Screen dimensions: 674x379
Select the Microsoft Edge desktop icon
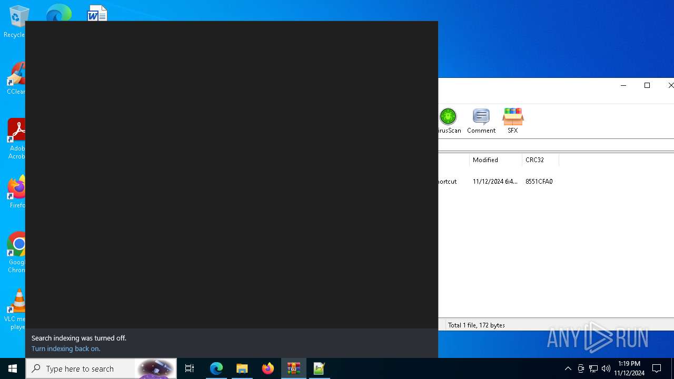tap(58, 13)
